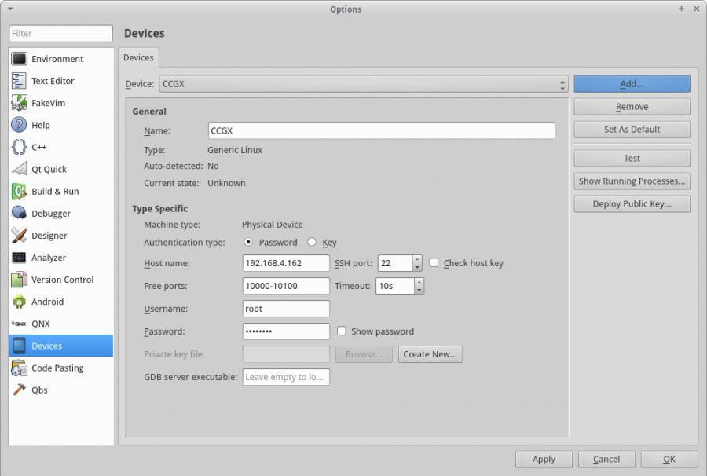The height and width of the screenshot is (476, 707).
Task: Tick the Show password checkbox
Action: tap(341, 331)
